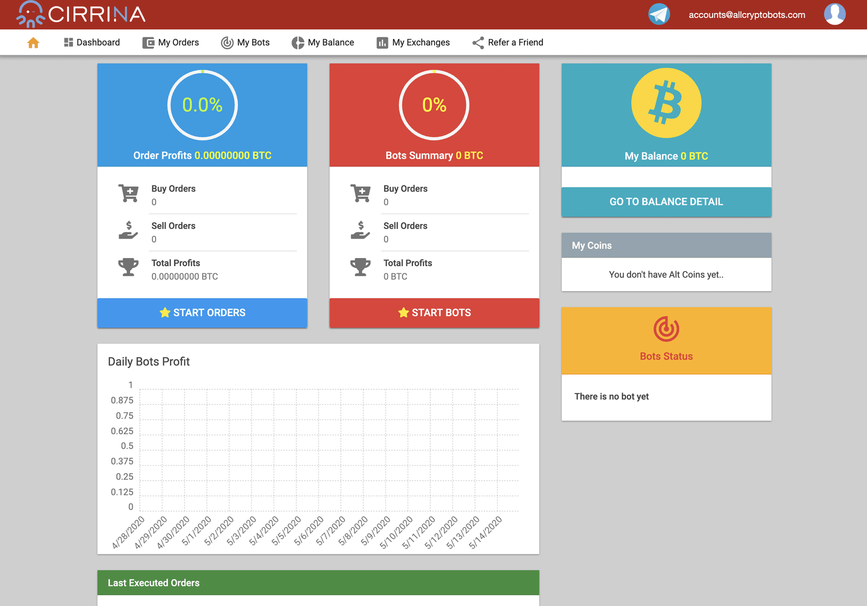The height and width of the screenshot is (606, 867).
Task: Click the 0.0% order profits progress circle
Action: pyautogui.click(x=202, y=105)
